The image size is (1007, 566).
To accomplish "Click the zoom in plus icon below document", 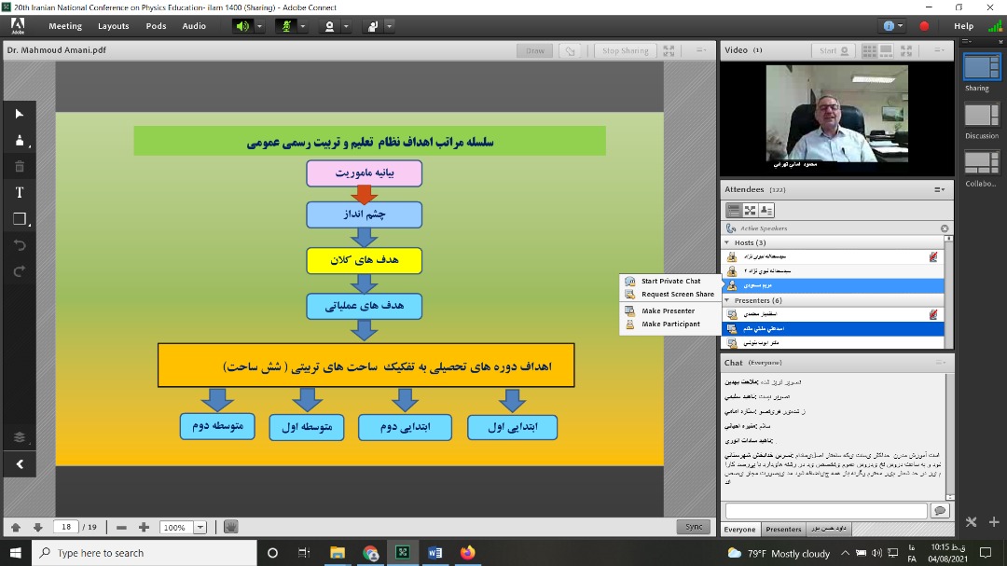I will pyautogui.click(x=144, y=527).
